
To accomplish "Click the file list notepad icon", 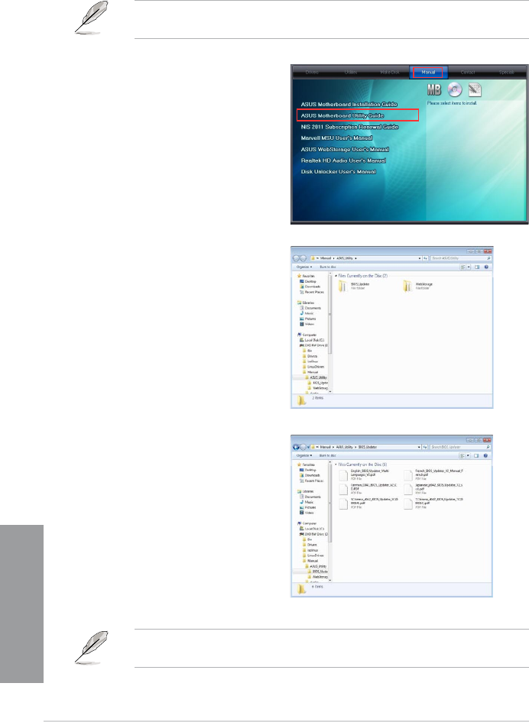I will click(x=475, y=90).
